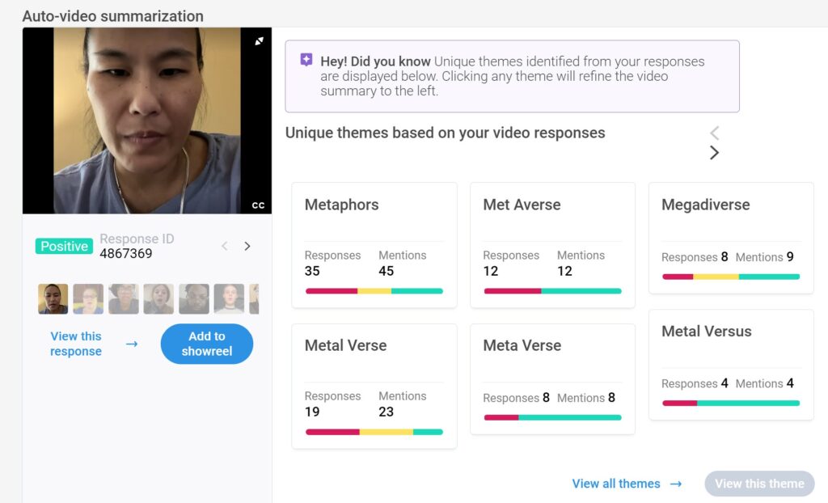Expand the video to fullscreen
828x503 pixels.
tap(259, 41)
